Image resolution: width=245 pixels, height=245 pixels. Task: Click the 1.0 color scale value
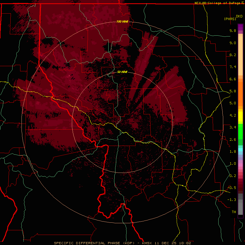coord(233,164)
